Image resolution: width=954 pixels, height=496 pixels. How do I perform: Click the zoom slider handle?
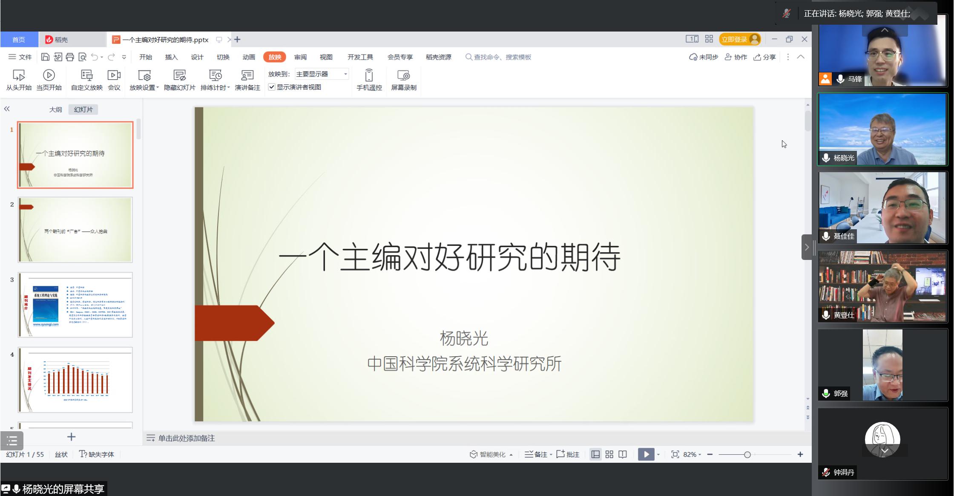pos(747,455)
